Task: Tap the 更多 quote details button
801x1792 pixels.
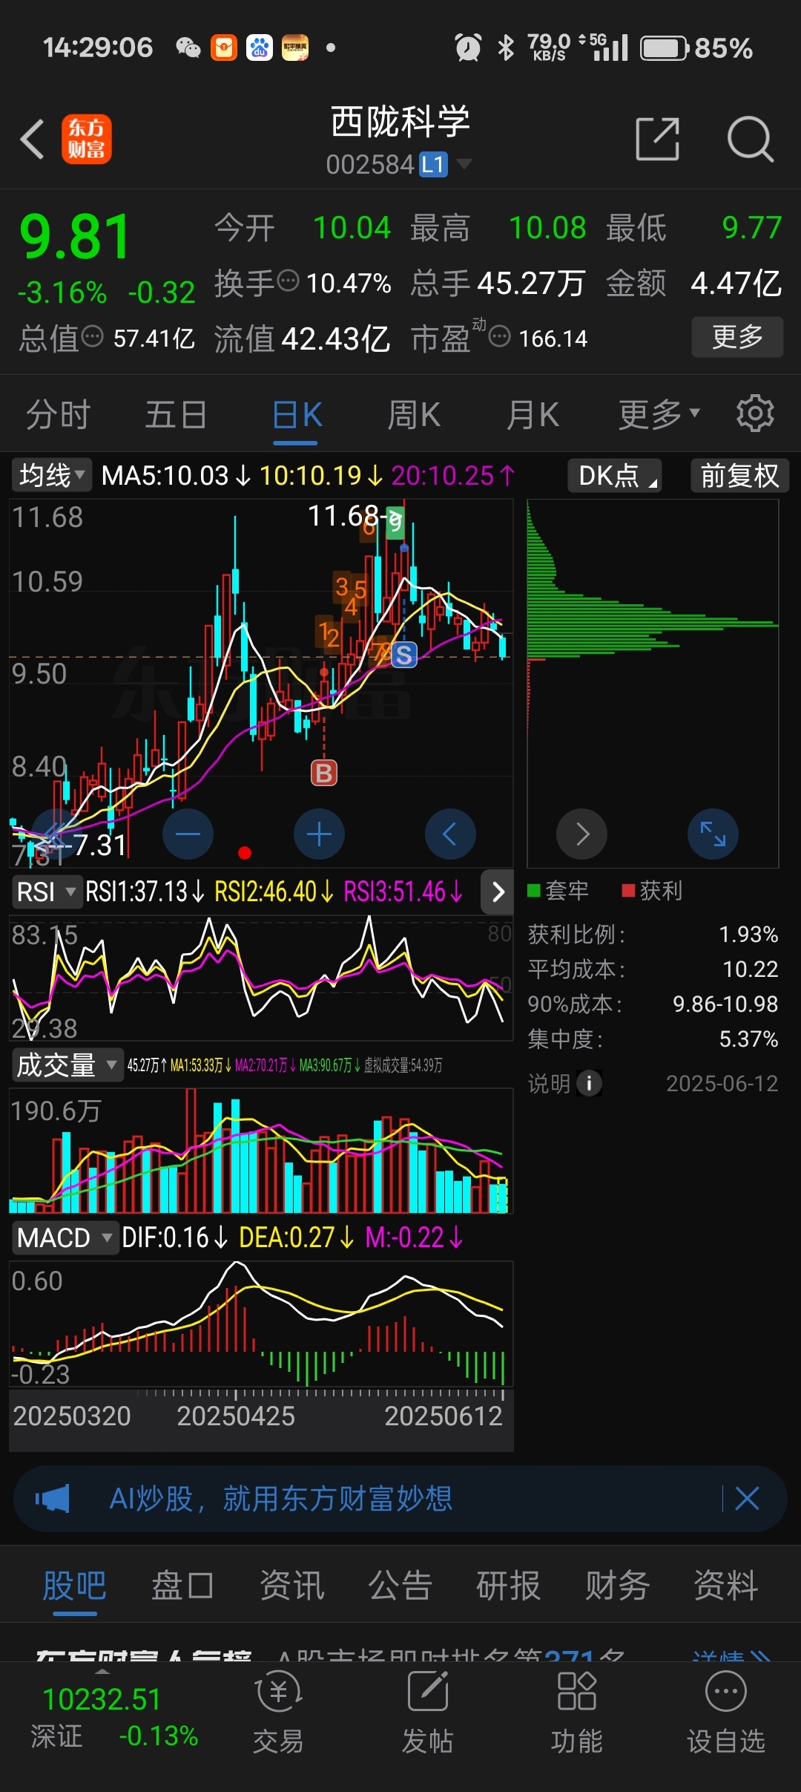Action: click(x=737, y=337)
